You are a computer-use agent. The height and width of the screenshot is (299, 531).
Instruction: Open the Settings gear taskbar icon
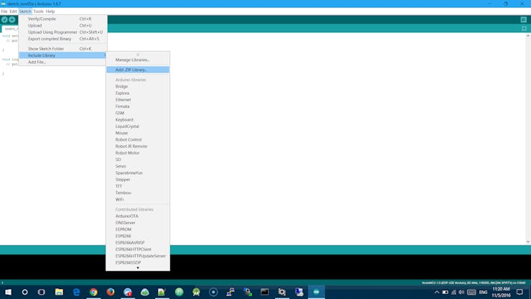282,292
